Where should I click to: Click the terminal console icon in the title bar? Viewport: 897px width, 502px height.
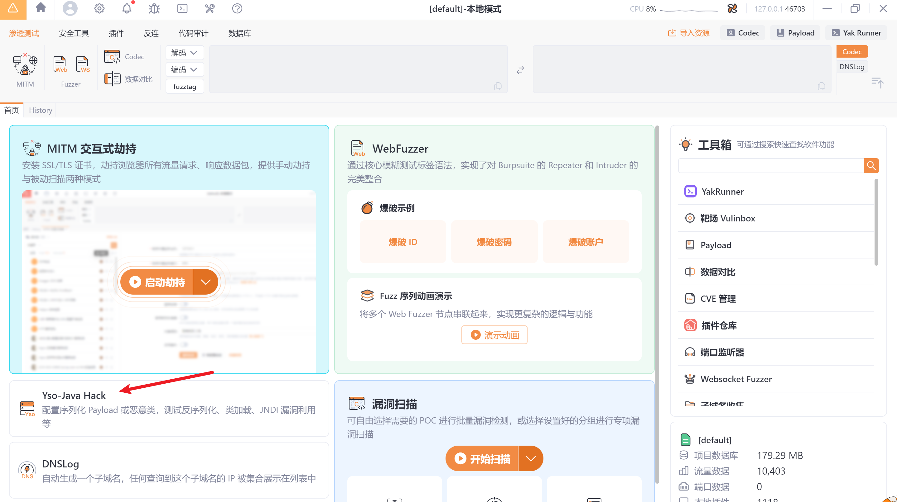coord(182,8)
